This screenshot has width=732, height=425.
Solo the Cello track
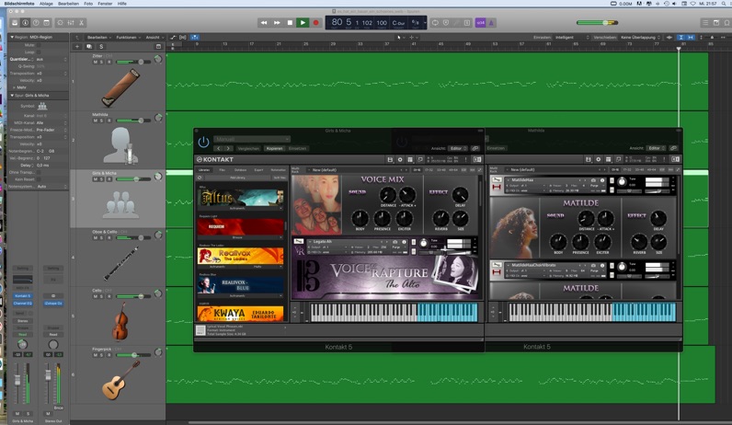[x=102, y=296]
